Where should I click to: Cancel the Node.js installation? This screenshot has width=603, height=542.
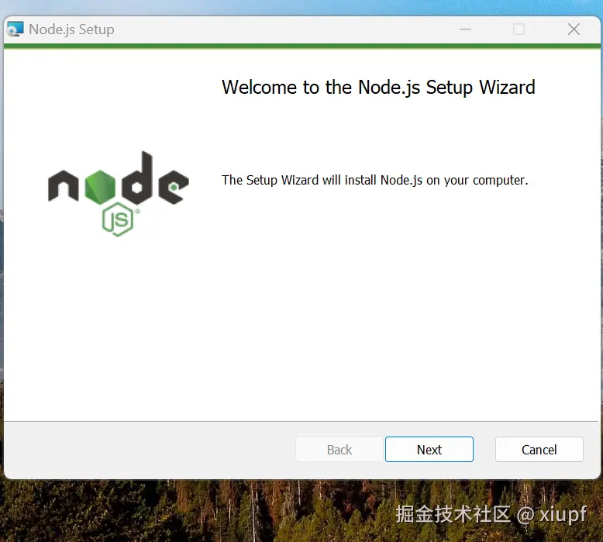pos(539,449)
